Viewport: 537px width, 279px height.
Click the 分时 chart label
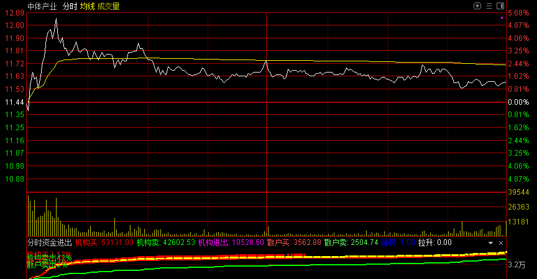pos(70,6)
